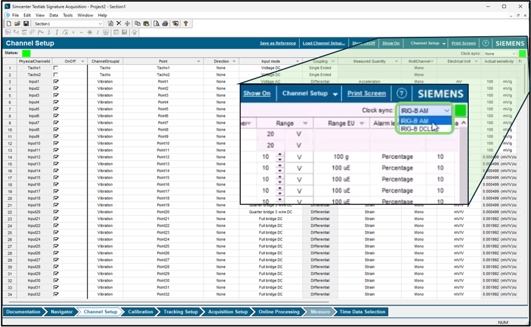The width and height of the screenshot is (531, 327).
Task: Print using the printer toolbar icon
Action: coord(165,24)
